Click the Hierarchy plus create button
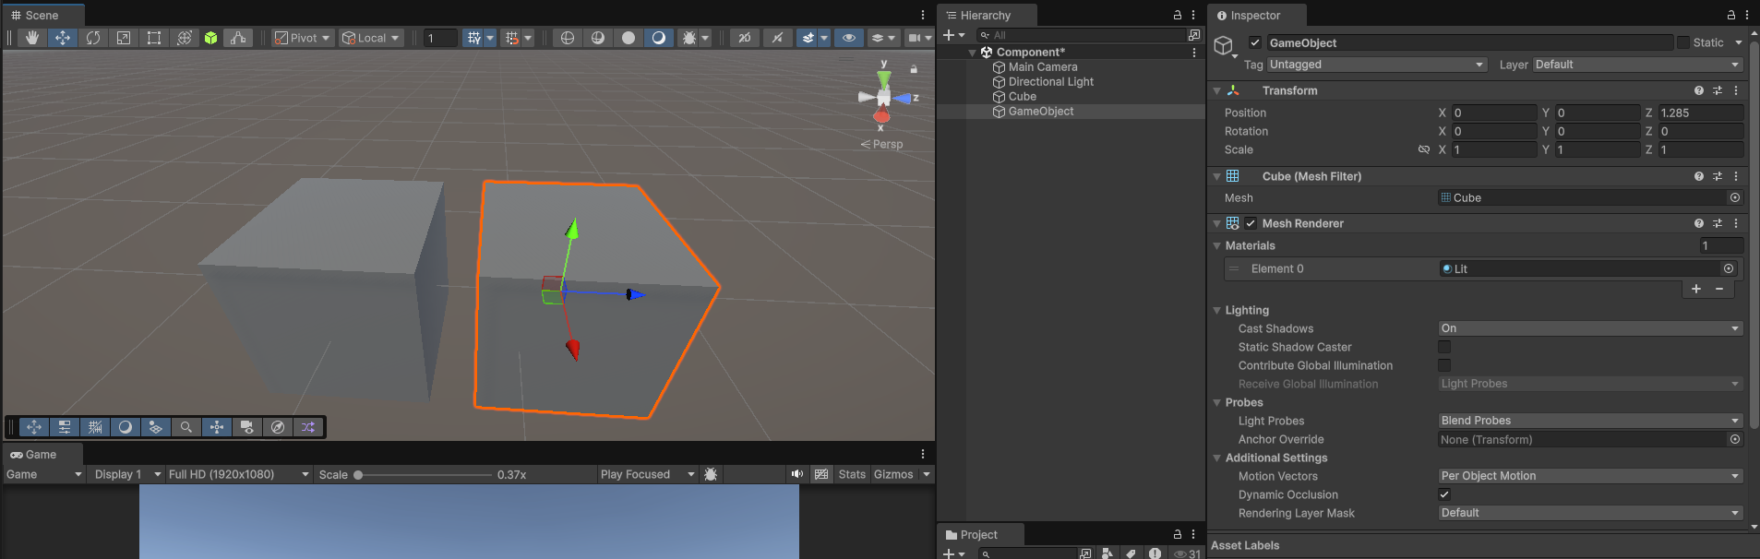Image resolution: width=1760 pixels, height=559 pixels. coord(949,35)
